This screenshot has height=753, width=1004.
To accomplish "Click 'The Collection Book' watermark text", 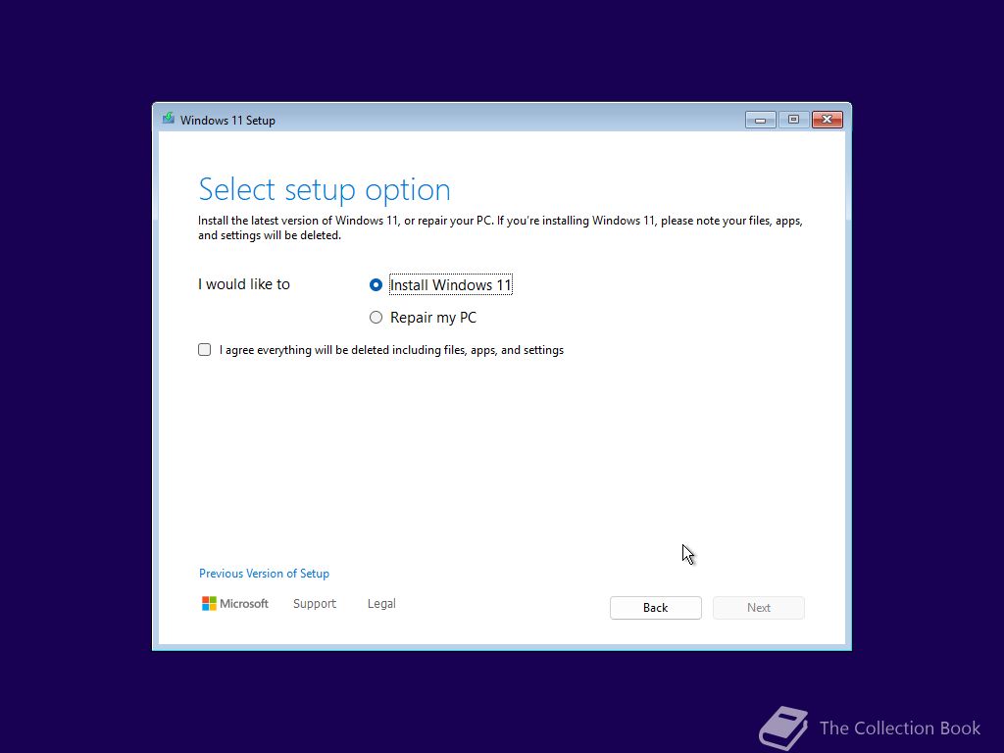I will tap(900, 728).
